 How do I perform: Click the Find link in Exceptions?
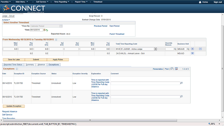click(167, 69)
